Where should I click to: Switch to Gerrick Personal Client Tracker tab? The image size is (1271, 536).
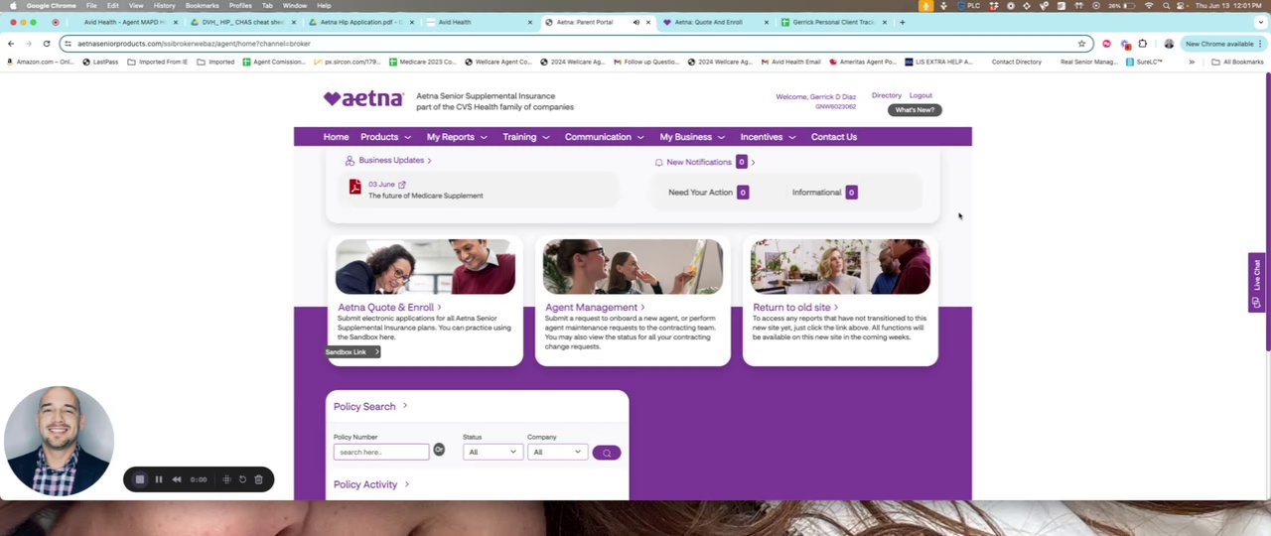tap(834, 22)
